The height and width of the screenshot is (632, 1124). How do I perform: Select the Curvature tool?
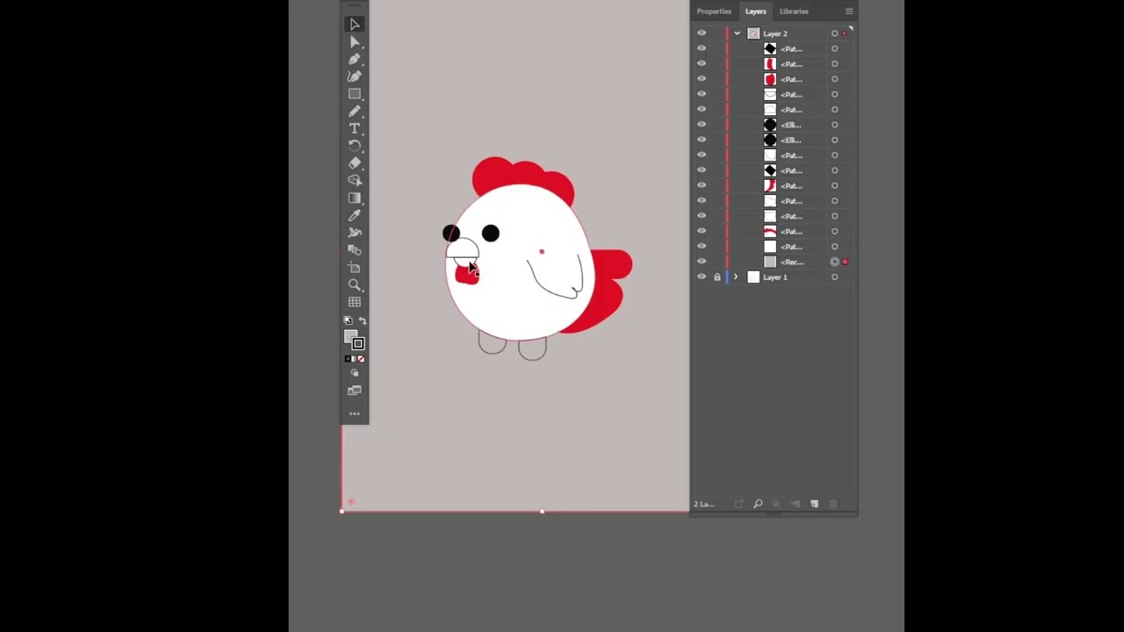(x=355, y=76)
